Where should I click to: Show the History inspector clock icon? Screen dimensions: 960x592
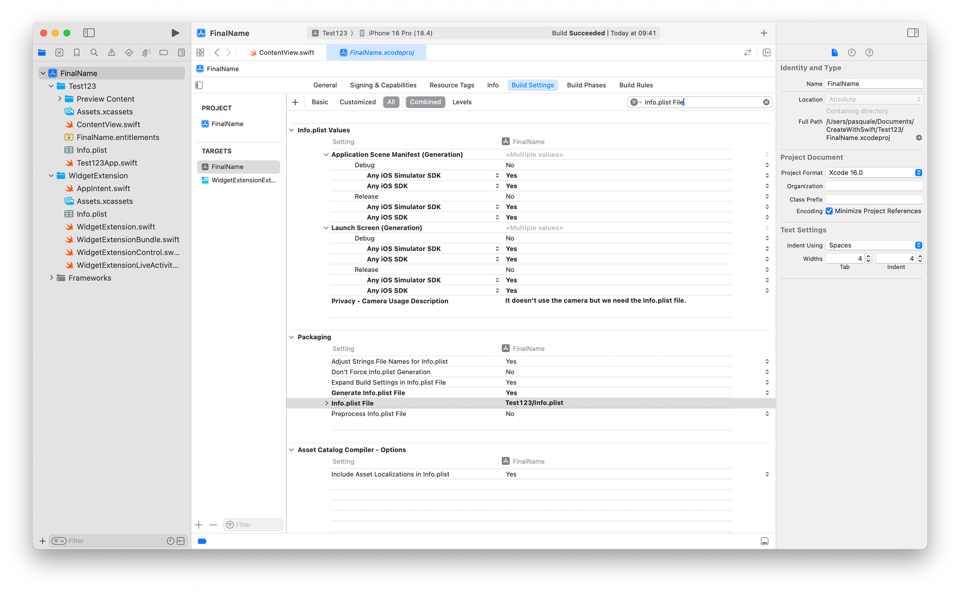(x=852, y=53)
